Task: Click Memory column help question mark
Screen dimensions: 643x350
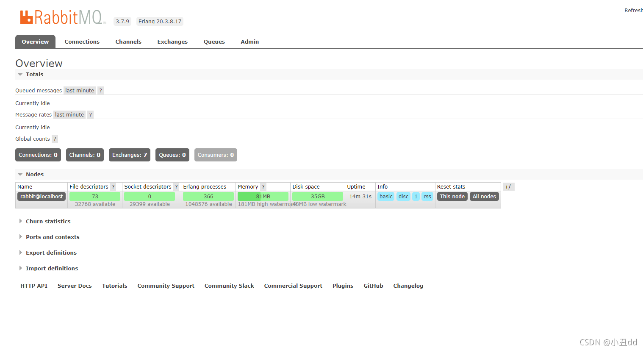Action: click(263, 187)
